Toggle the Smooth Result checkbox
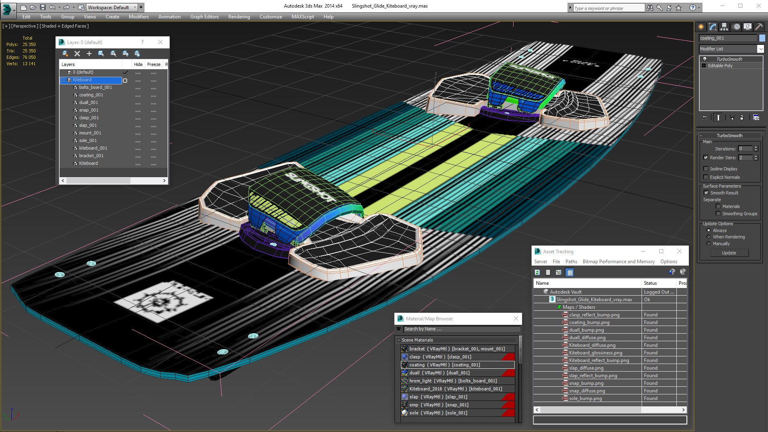This screenshot has width=768, height=432. tap(706, 193)
